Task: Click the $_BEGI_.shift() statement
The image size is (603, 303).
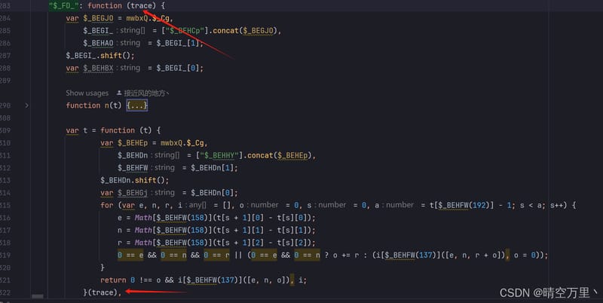Action: coord(100,56)
